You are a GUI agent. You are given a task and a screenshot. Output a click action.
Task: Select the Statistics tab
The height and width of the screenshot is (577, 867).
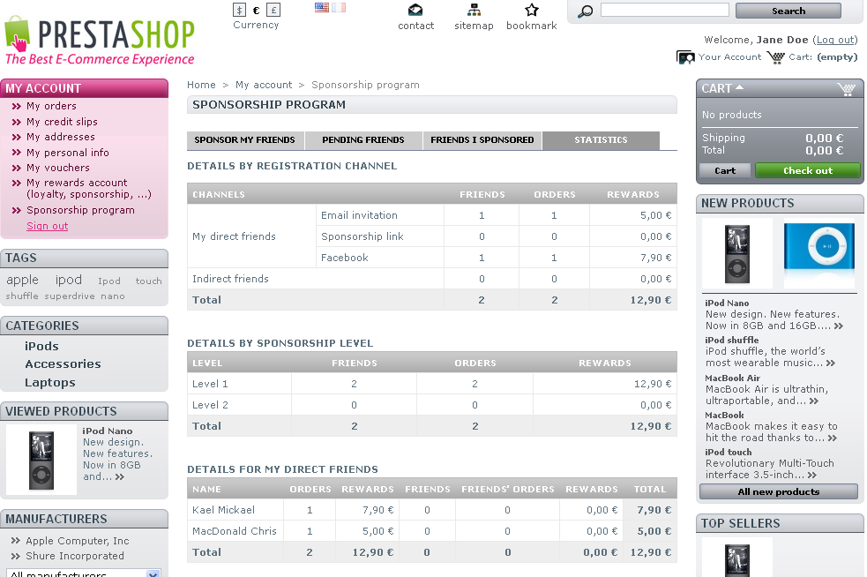tap(601, 140)
